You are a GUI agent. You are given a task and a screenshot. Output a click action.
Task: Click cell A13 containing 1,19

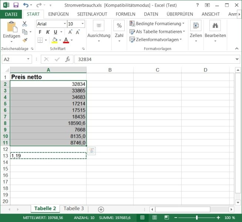coord(48,156)
